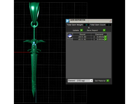Viewport: 139px width, 104px height.
Task: Click the collapse handle below gem totals
Action: point(89,28)
